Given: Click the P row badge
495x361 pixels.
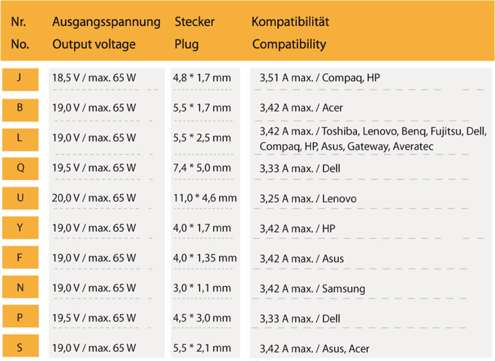Looking at the screenshot, I should (20, 316).
